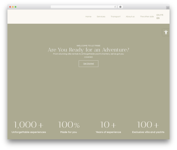The height and width of the screenshot is (150, 177).
Task: Select the 'Unforgettable experiences' label
Action: 29,132
